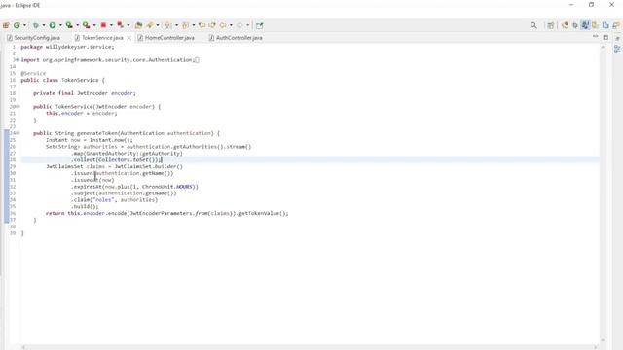Click the vertical scrollbar down arrow
The height and width of the screenshot is (350, 623).
[603, 340]
